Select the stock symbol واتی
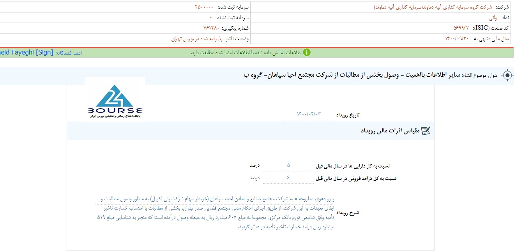 [493, 18]
